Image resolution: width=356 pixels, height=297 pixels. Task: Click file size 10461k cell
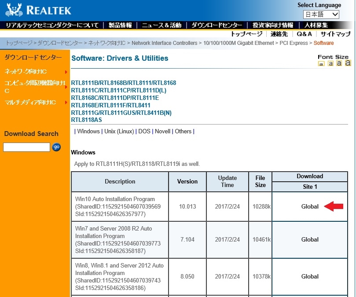pyautogui.click(x=261, y=239)
